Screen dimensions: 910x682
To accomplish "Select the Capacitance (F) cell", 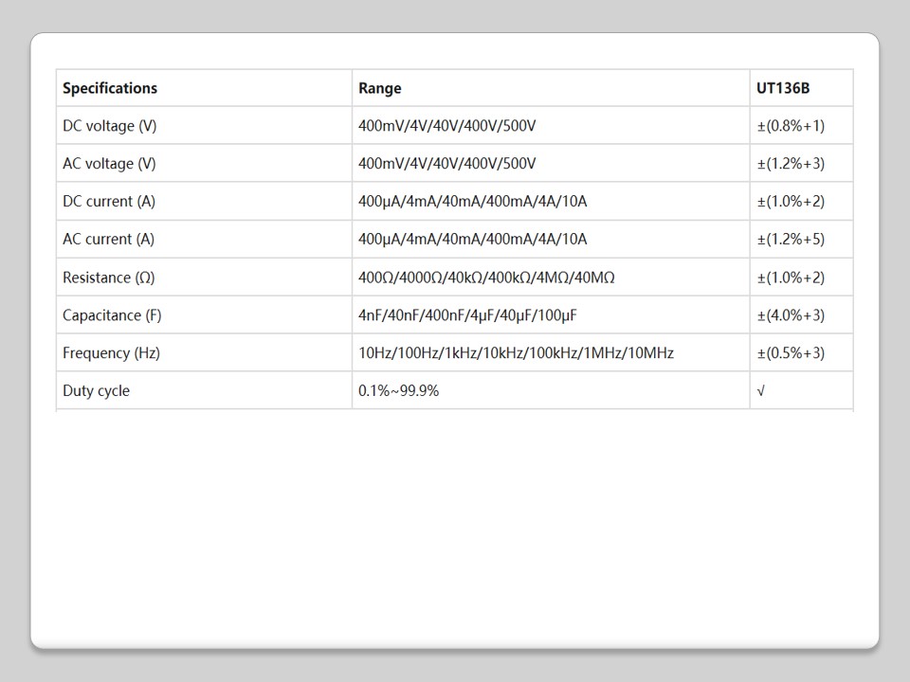I will point(112,315).
